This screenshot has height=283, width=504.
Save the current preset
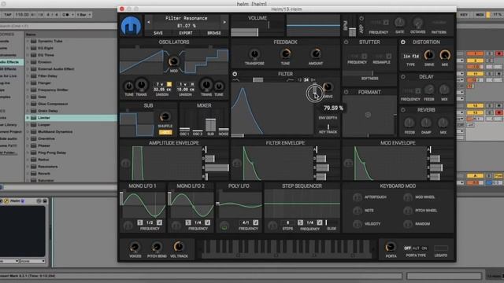(158, 33)
